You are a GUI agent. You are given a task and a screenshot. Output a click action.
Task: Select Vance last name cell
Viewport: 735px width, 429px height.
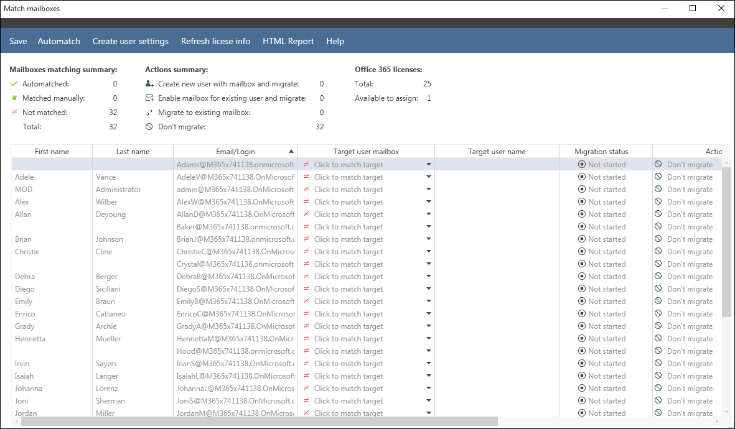(x=133, y=177)
